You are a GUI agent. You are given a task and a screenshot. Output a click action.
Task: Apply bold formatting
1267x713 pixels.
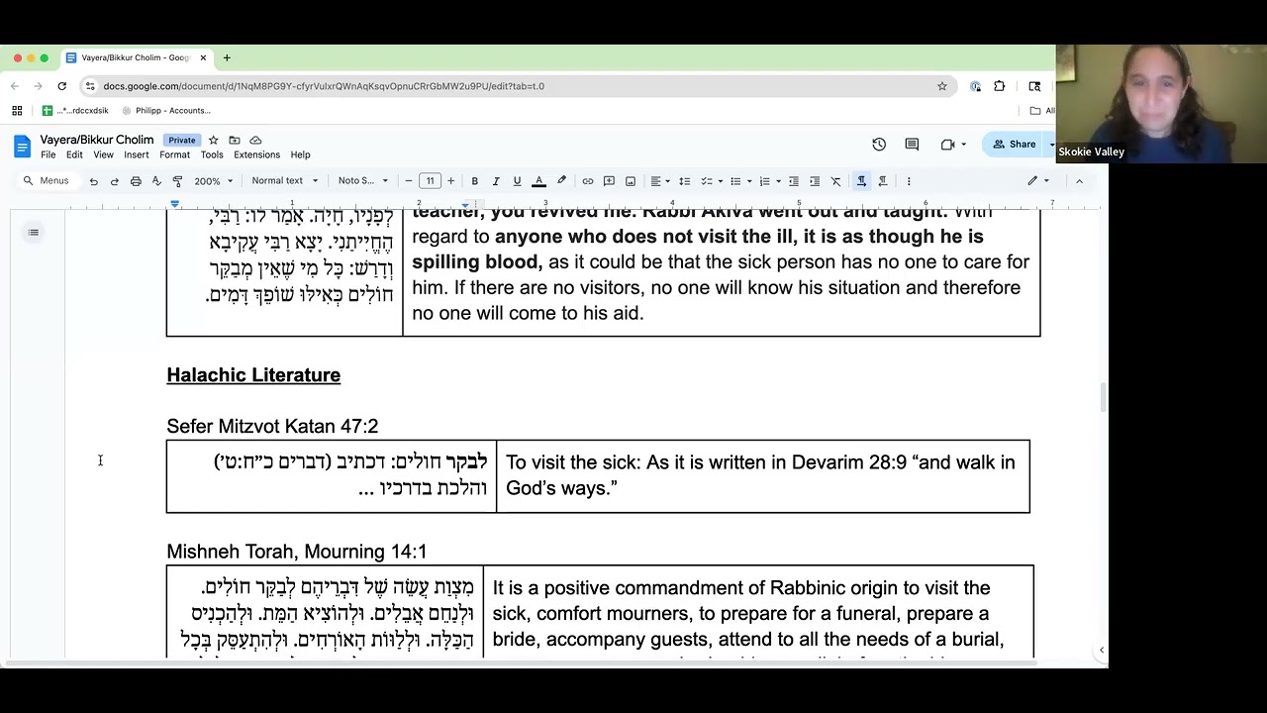[x=475, y=181]
